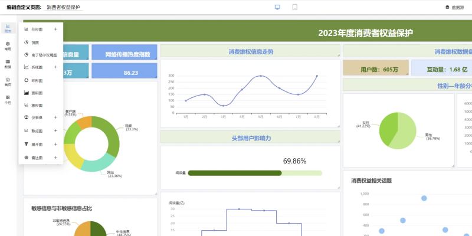Select the 敏感信息与非敏感信息占比 chart title
The image size is (472, 236).
pyautogui.click(x=62, y=208)
